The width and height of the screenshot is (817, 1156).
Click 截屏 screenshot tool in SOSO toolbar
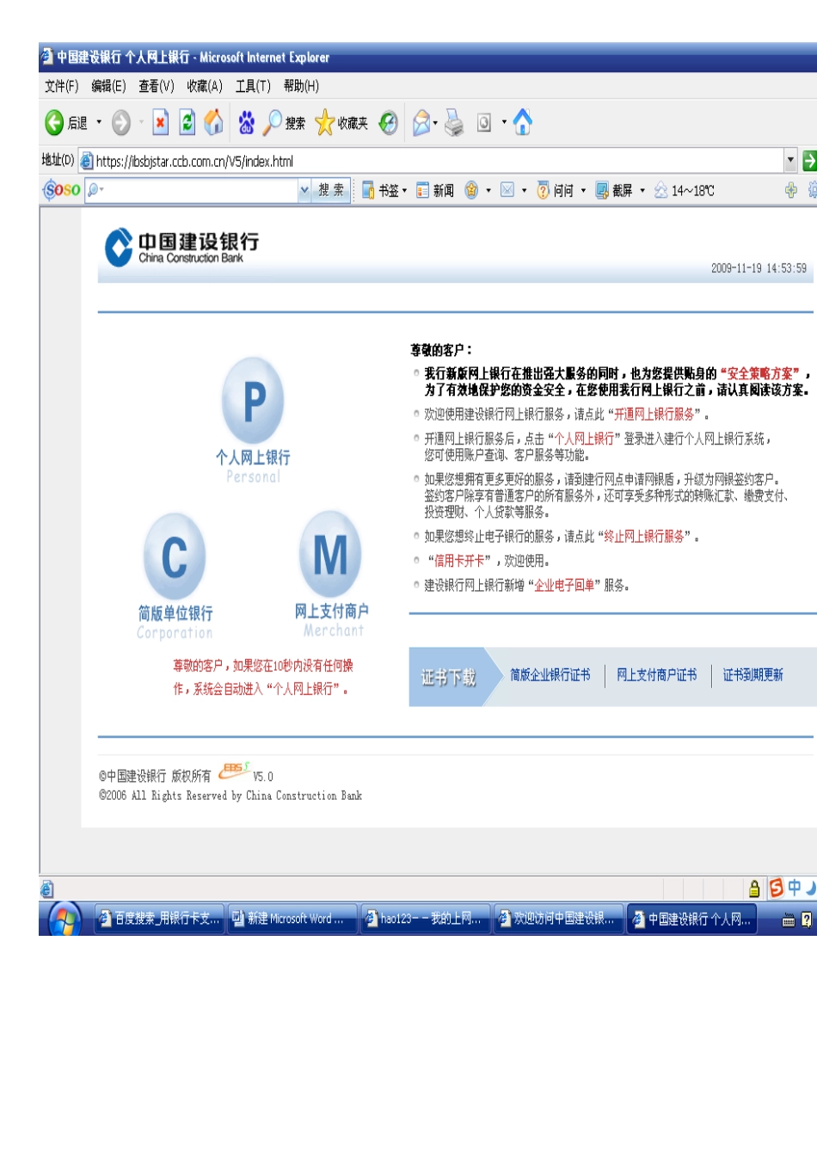click(613, 190)
